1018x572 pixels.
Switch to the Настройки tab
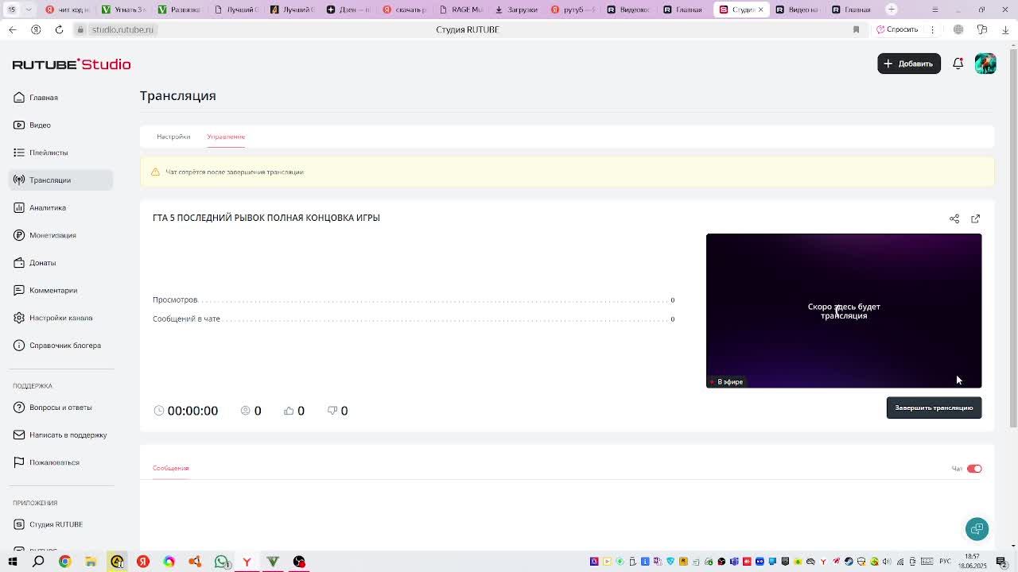pos(173,137)
